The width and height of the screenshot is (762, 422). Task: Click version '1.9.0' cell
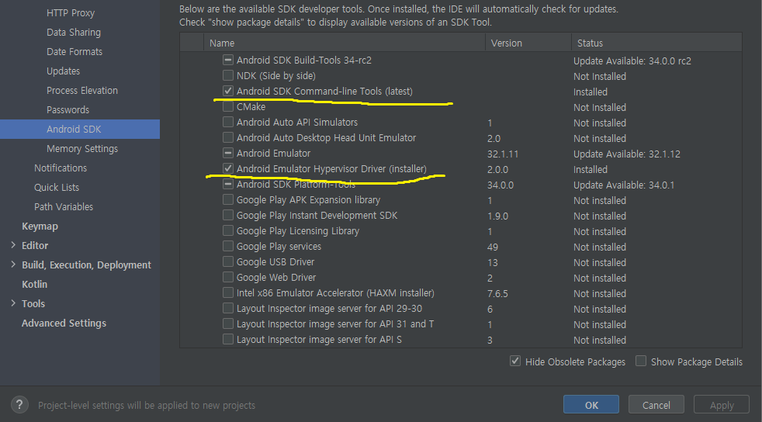(497, 216)
